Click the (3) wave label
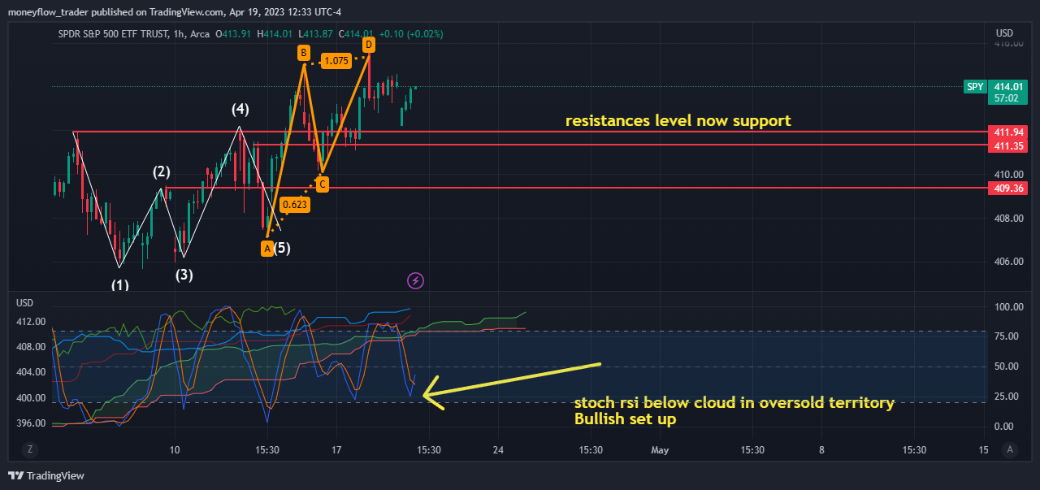The width and height of the screenshot is (1040, 490). (184, 275)
